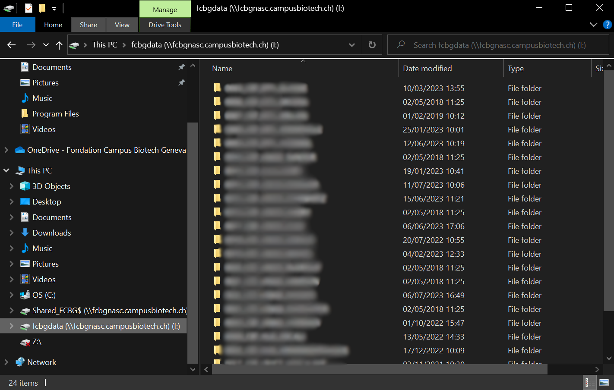
Task: Click the chevron after This PC in address bar
Action: (124, 45)
